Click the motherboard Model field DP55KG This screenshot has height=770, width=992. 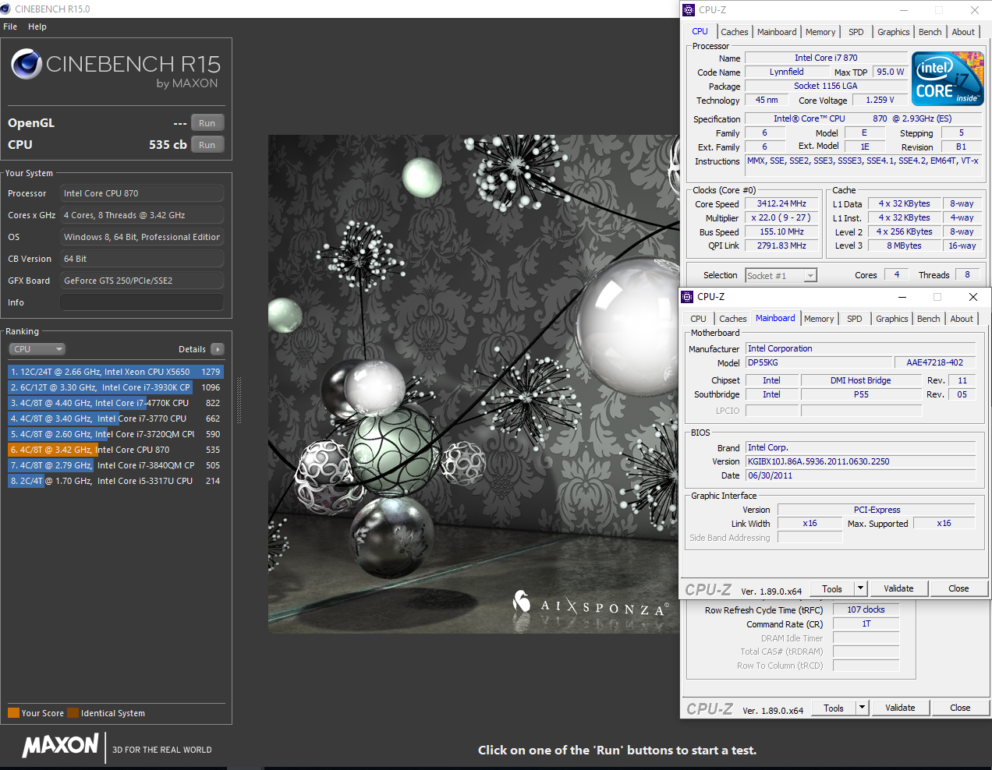(x=819, y=362)
